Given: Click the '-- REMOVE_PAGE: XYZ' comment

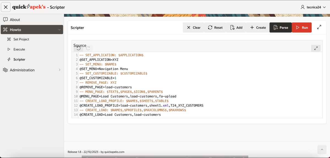Looking at the screenshot, I should 98,83.
